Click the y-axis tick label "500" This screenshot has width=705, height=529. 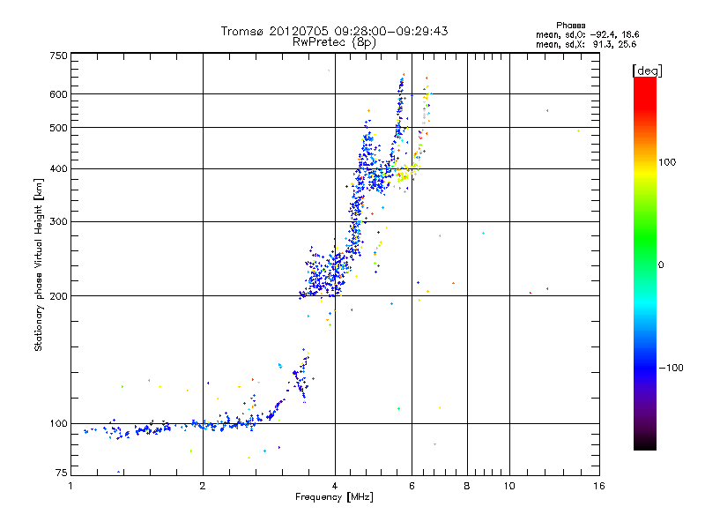(x=59, y=128)
